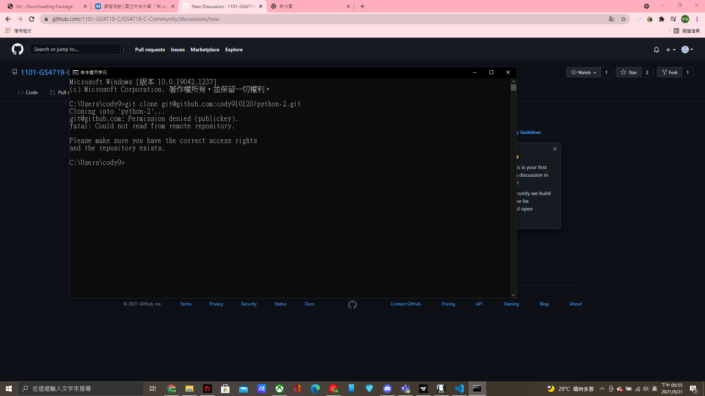Toggle the bookmark star for this page
705x396 pixels.
click(x=623, y=19)
